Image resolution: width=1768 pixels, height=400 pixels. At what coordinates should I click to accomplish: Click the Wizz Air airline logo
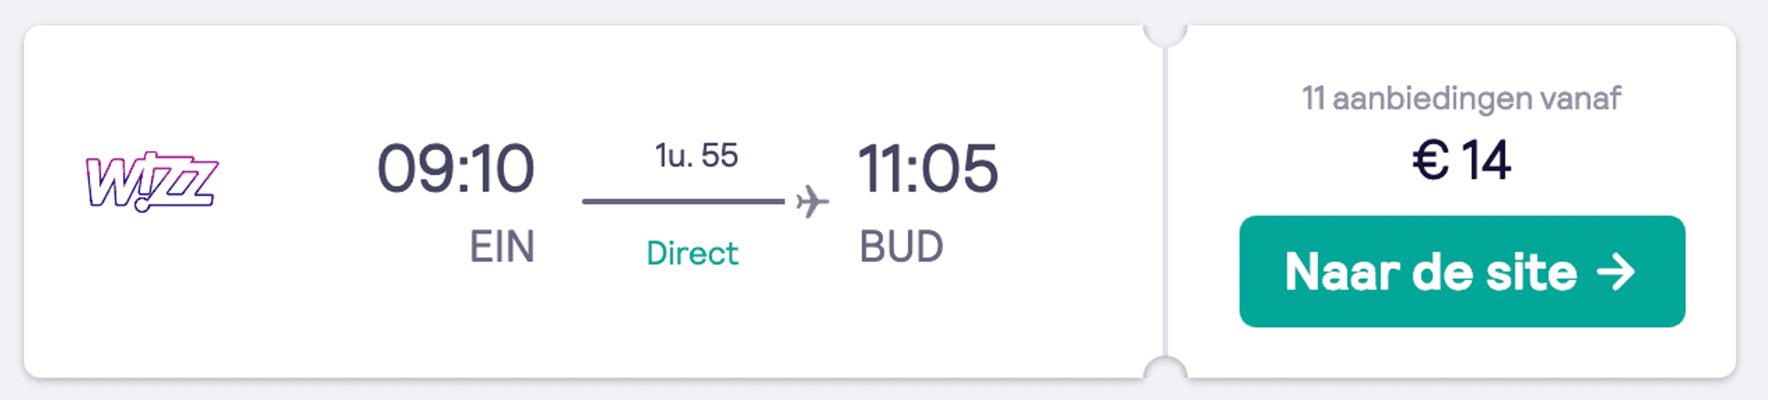(151, 182)
